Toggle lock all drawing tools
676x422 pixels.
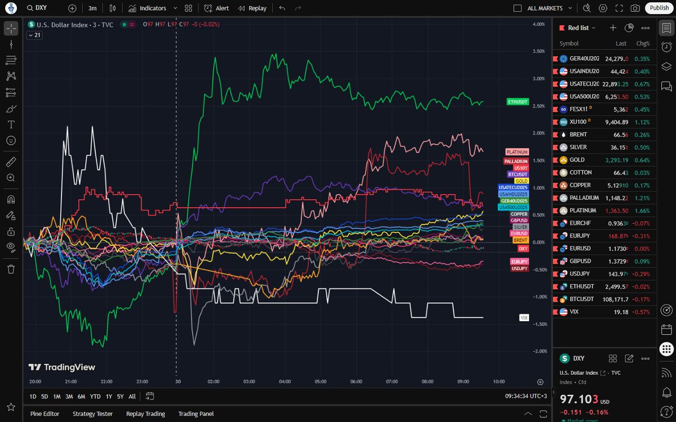click(11, 231)
